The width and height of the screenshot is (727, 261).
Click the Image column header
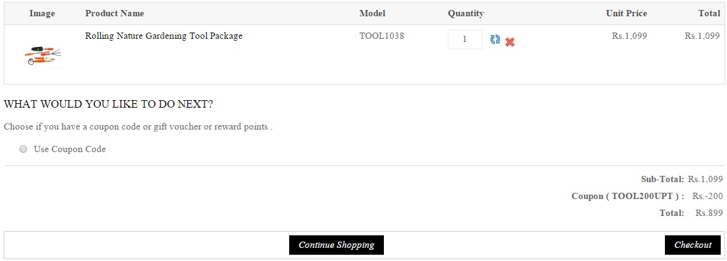(42, 13)
